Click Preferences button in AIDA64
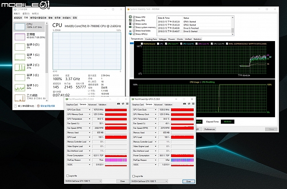 coord(210,129)
